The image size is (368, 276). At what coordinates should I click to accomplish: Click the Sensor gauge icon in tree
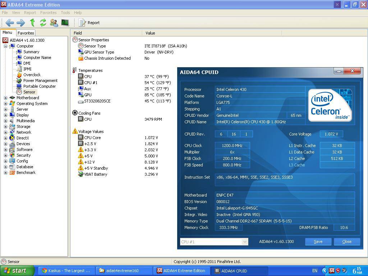[19, 92]
